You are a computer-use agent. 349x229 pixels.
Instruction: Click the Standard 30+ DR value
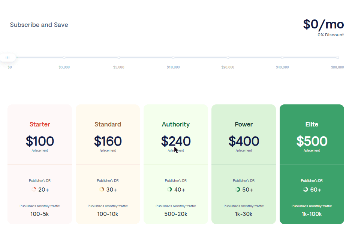point(111,190)
